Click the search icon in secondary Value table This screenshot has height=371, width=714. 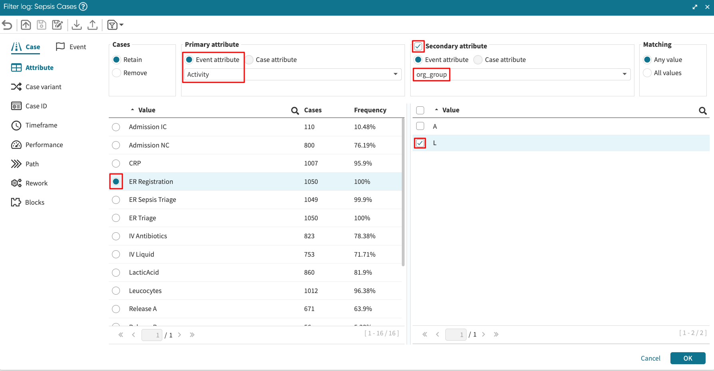(702, 111)
